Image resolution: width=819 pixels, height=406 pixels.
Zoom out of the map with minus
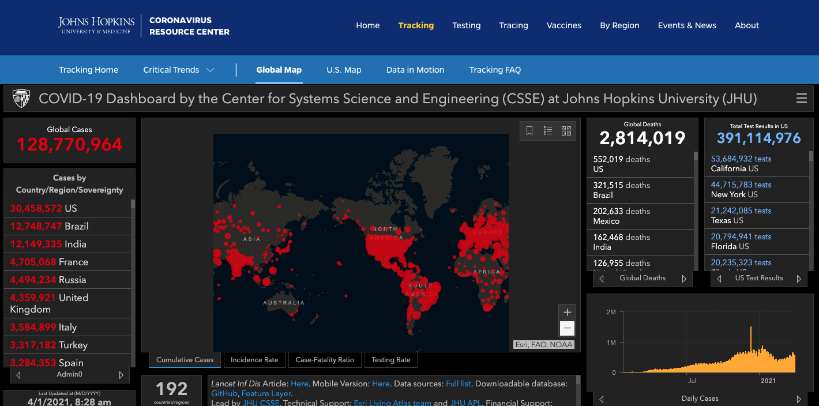[x=568, y=328]
